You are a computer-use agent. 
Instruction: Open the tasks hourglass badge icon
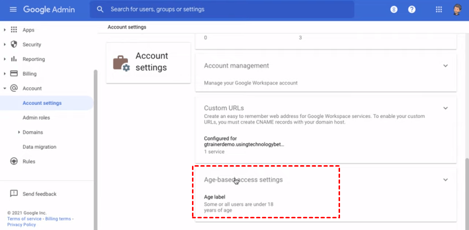[x=394, y=10]
